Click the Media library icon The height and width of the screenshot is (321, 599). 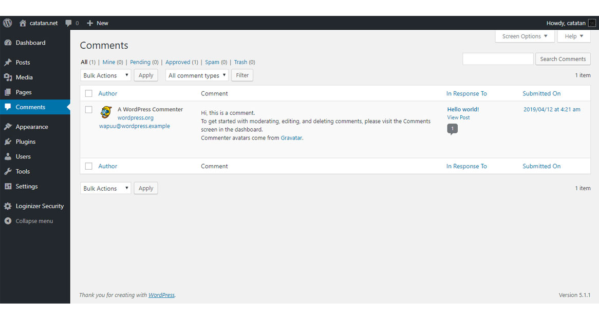point(7,77)
